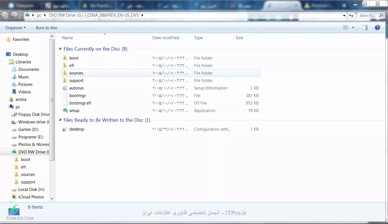Select pc in the navigation pane

click(17, 107)
